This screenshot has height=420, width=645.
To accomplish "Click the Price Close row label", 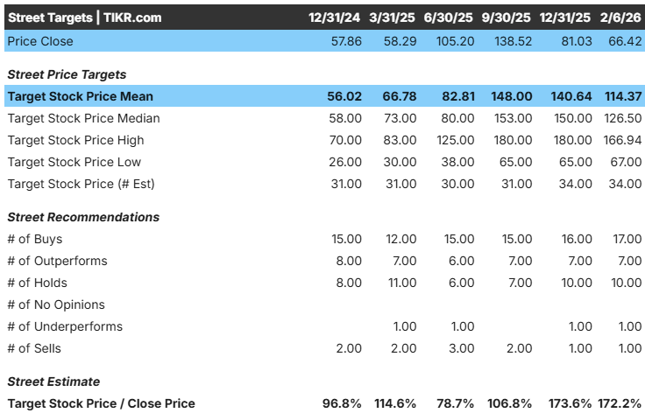I will tap(40, 41).
